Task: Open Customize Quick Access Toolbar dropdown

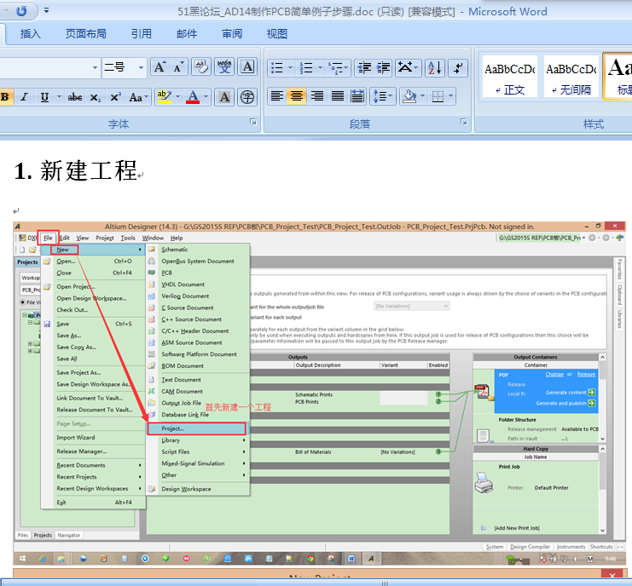Action: point(46,11)
